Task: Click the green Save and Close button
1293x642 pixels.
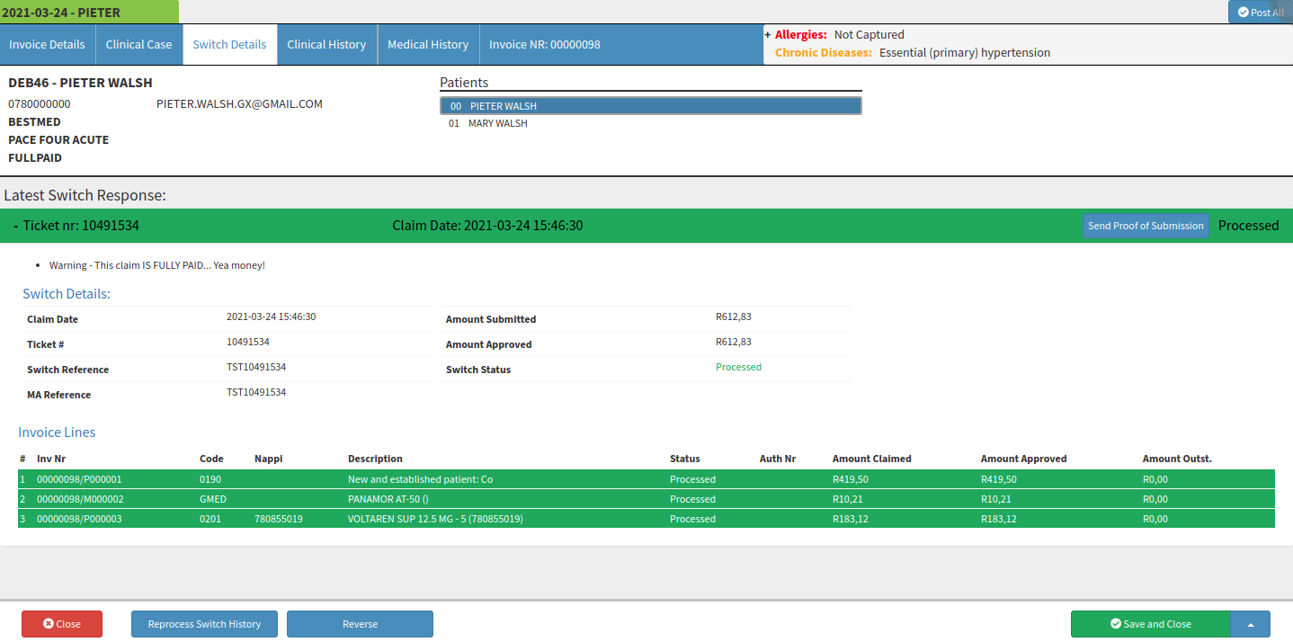Action: 1150,624
